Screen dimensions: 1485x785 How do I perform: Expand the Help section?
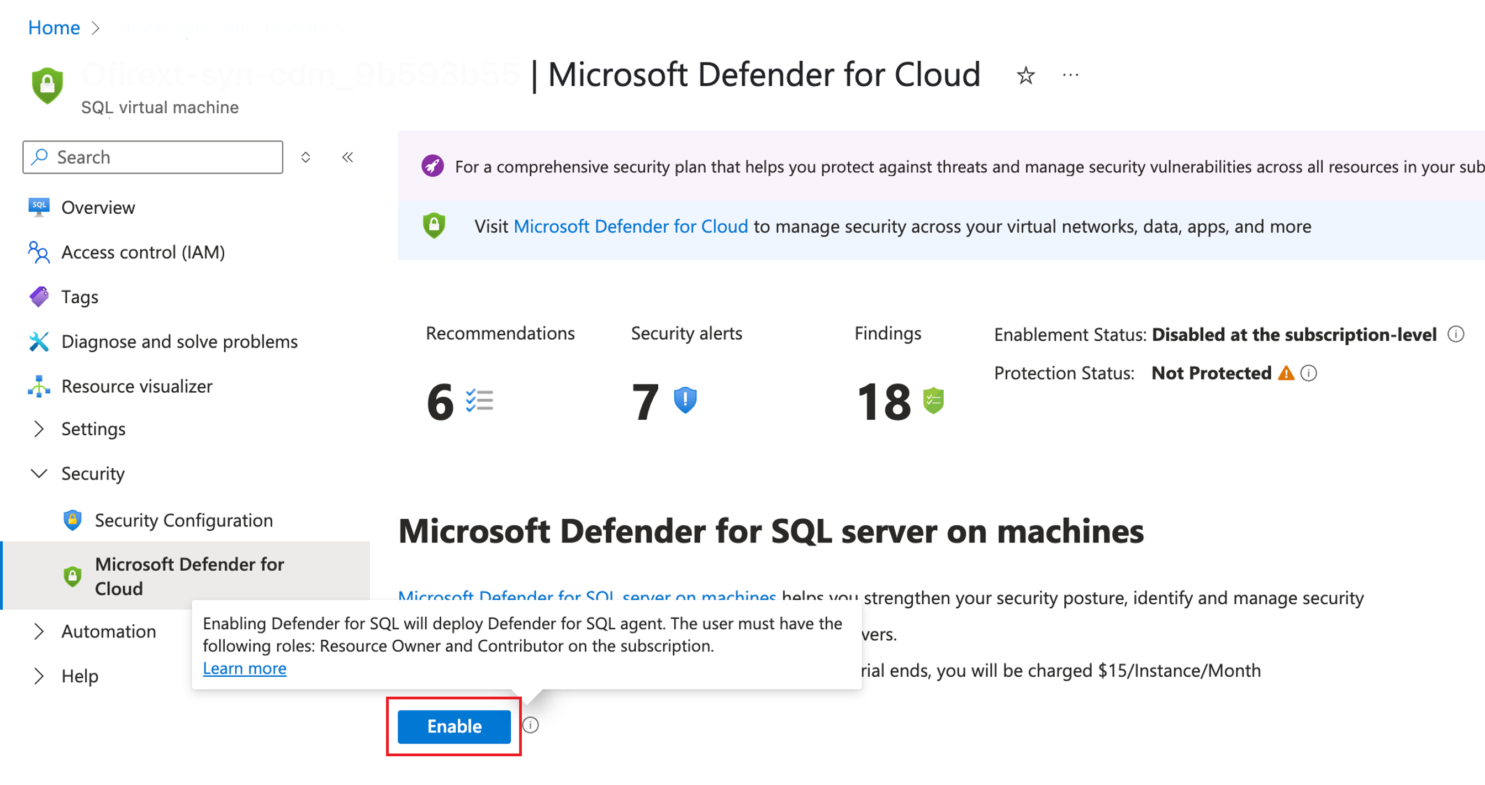click(x=39, y=676)
